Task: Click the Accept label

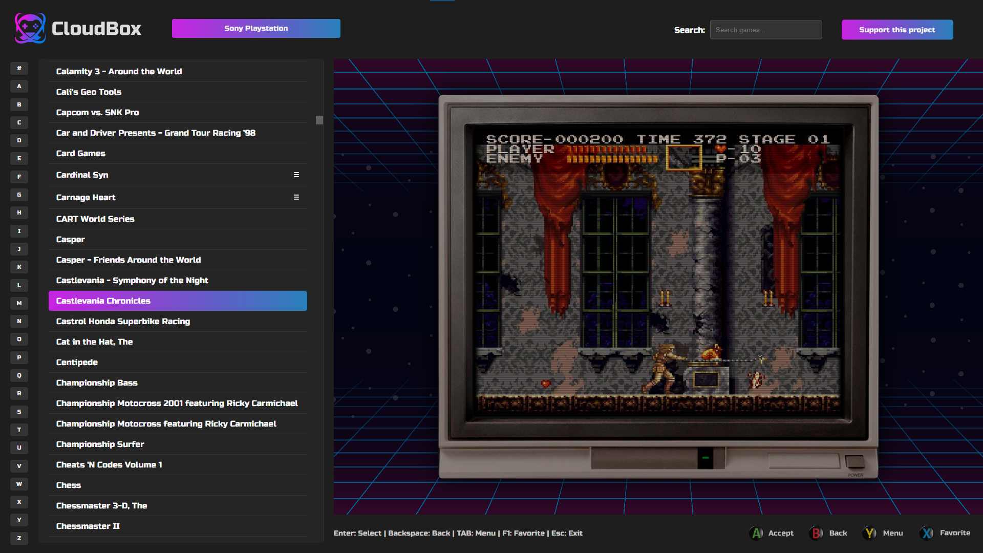Action: (x=781, y=533)
